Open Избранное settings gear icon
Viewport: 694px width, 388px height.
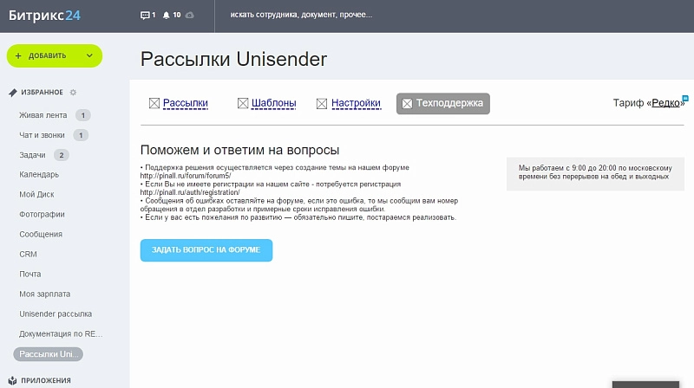[73, 93]
